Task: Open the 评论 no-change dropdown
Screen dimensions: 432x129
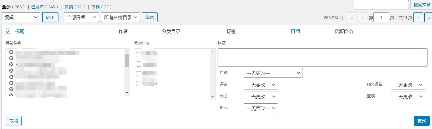Action: click(261, 85)
